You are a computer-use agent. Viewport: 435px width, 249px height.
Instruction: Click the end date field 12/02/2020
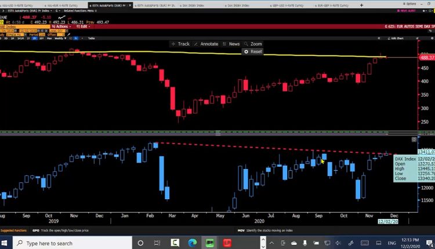(x=28, y=31)
